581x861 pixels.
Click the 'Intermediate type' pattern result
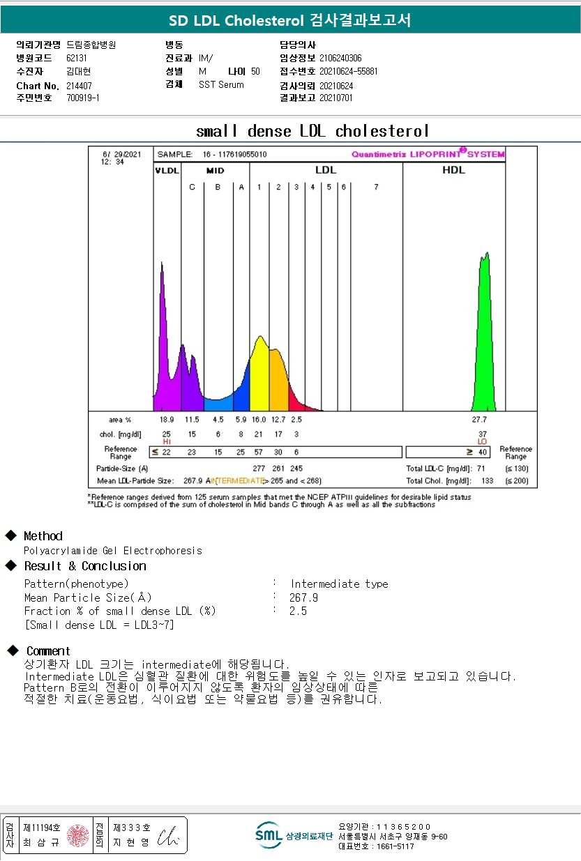[x=339, y=584]
